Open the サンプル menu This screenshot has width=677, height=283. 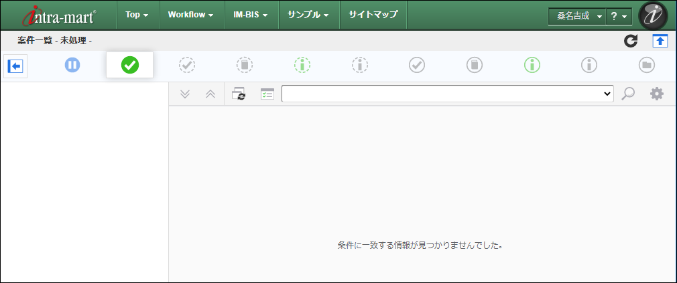(308, 15)
